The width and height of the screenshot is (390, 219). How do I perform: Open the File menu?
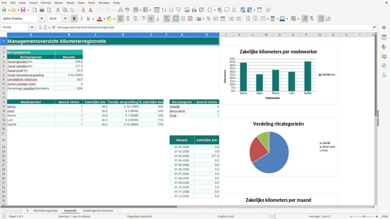pos(4,3)
